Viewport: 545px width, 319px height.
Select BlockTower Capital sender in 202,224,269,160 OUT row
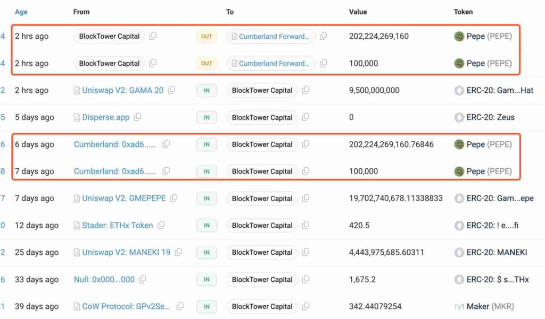point(109,36)
